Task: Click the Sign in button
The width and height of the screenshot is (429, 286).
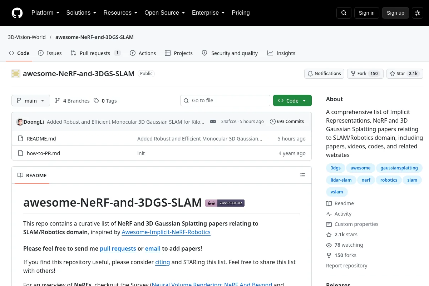Action: (366, 13)
